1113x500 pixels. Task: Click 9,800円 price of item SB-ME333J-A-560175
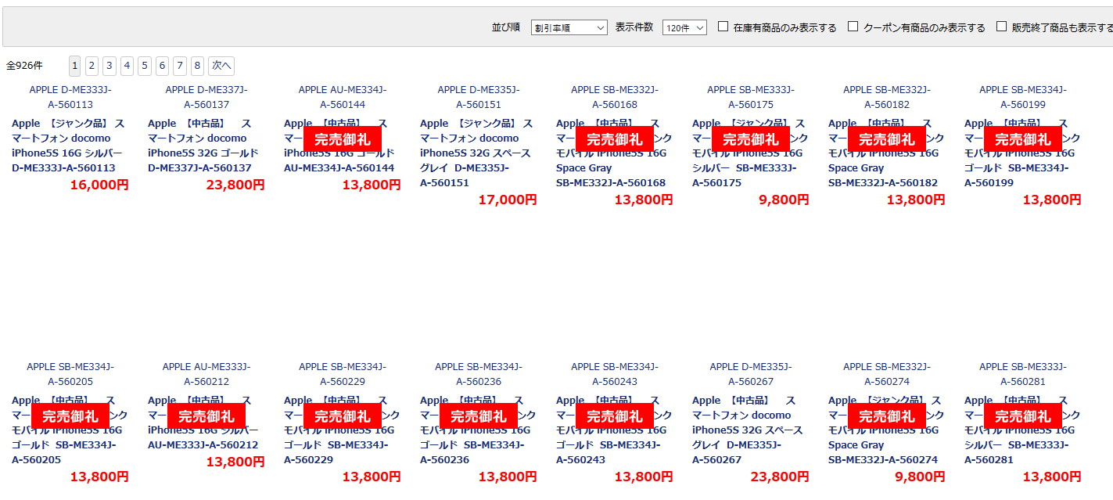(784, 200)
